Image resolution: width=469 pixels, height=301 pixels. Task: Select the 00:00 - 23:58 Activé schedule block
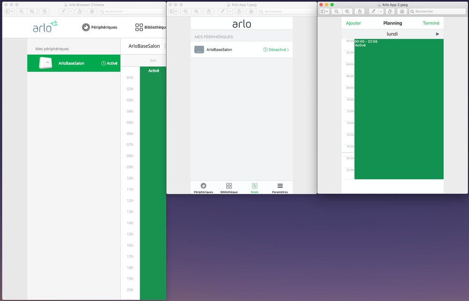tap(399, 109)
